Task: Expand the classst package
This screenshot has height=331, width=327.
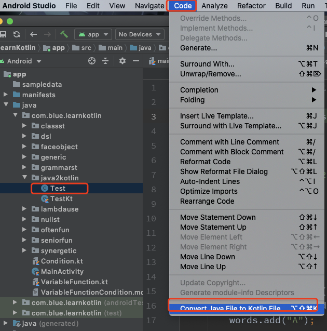Action: (24, 126)
